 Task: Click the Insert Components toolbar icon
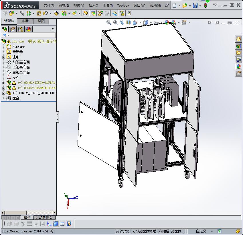(x=12, y=13)
